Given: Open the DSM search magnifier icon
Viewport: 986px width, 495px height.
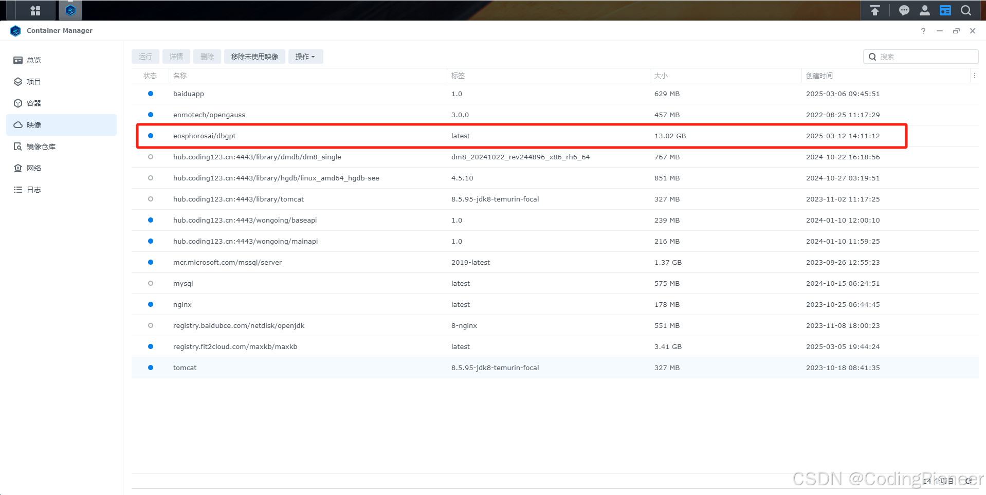Looking at the screenshot, I should pos(966,10).
